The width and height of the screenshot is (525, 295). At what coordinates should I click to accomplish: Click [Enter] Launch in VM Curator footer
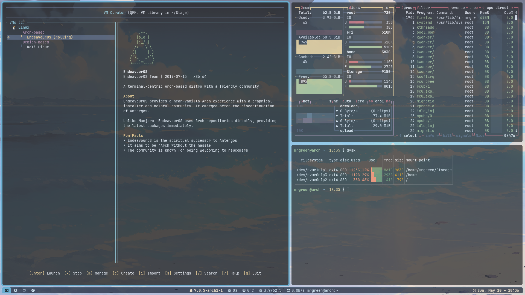click(x=45, y=273)
